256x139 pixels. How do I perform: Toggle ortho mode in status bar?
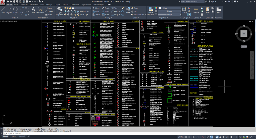[195, 137]
